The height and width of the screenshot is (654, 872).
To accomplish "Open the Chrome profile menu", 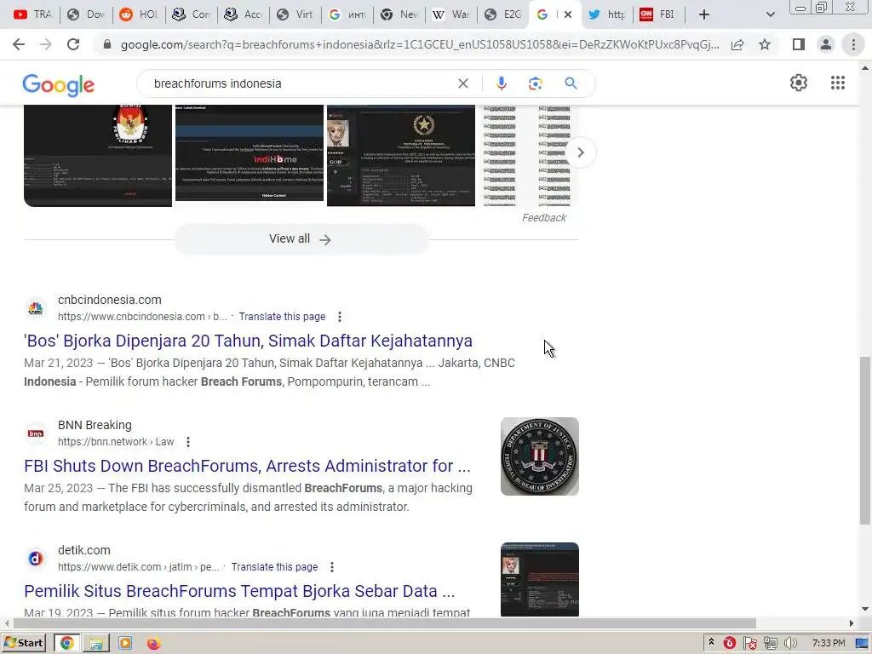I will click(x=826, y=44).
